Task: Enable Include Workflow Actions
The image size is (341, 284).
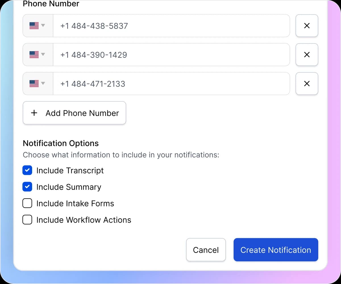Action: click(27, 220)
